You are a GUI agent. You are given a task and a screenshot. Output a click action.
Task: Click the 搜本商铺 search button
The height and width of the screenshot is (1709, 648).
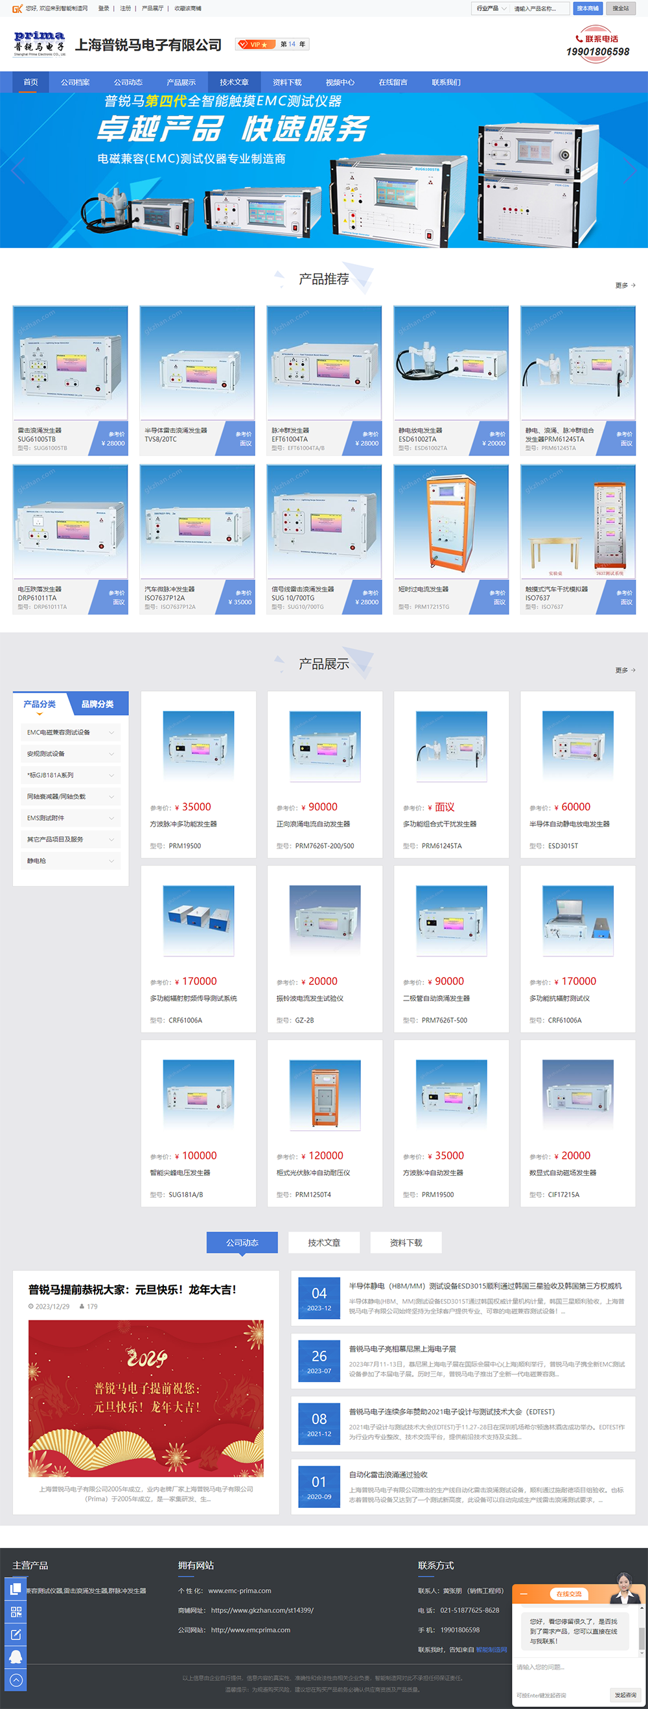pyautogui.click(x=587, y=8)
